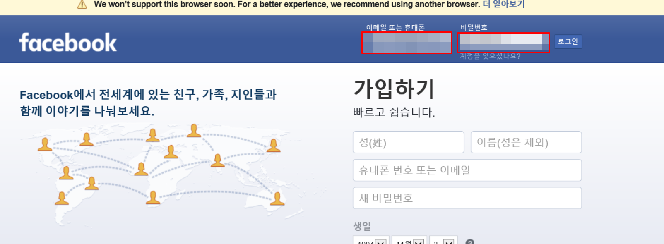Focus the 휴대폰 번호 또는 이메일 field
Viewport: 664px width, 244px height.
pos(467,170)
